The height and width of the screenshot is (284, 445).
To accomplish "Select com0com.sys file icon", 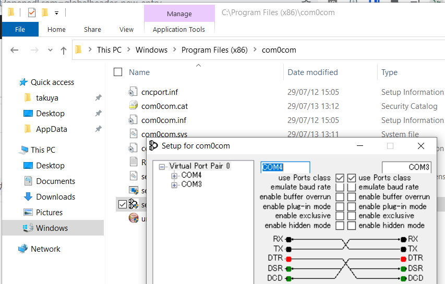I will point(133,133).
